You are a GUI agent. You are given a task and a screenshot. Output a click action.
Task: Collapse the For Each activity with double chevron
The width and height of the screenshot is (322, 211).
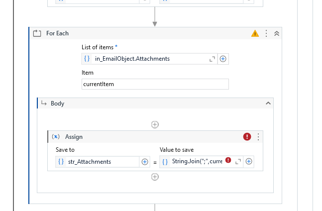(277, 33)
